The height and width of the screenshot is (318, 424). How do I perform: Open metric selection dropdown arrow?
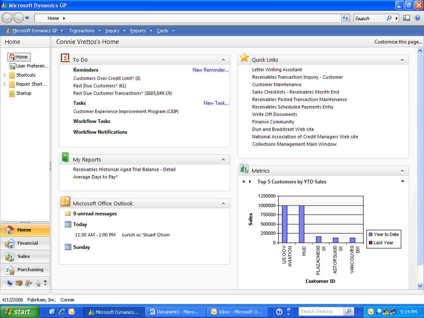402,181
